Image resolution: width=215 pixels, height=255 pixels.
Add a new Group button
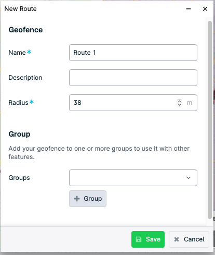point(88,199)
